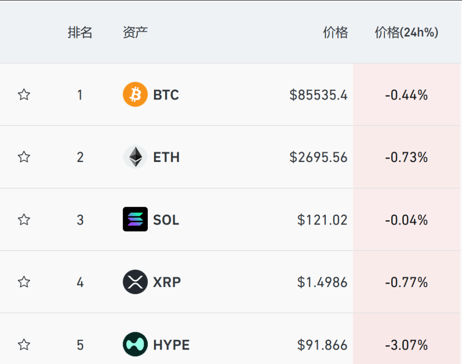The width and height of the screenshot is (462, 364).
Task: Select the BTC price $85535.4
Action: point(318,95)
